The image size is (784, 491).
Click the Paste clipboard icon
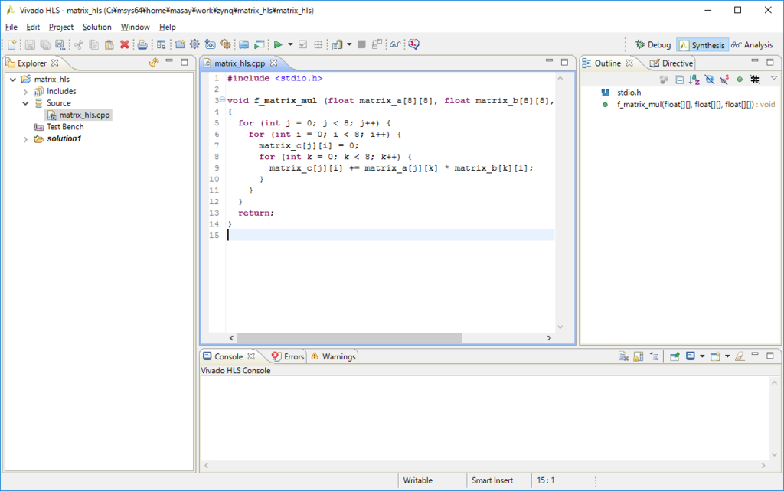(x=109, y=44)
